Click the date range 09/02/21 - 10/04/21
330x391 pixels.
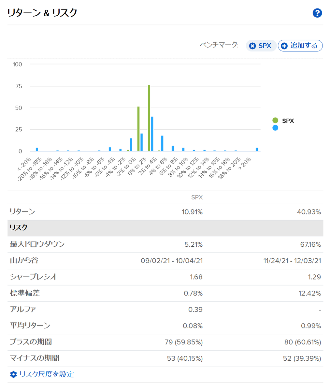pyautogui.click(x=172, y=261)
